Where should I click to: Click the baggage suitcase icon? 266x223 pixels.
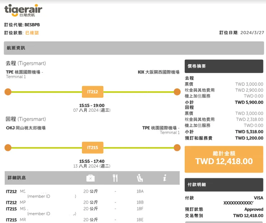coord(91,178)
